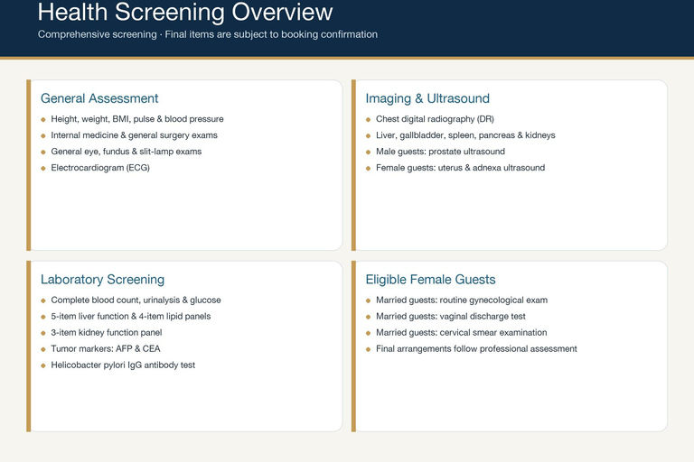
Task: Select 'Helicobacter pylori IgG antibody test'
Action: tap(123, 365)
